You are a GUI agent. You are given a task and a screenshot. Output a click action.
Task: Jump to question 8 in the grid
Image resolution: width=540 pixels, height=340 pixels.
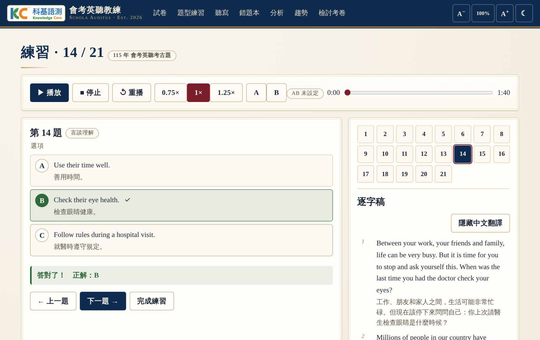(x=502, y=134)
